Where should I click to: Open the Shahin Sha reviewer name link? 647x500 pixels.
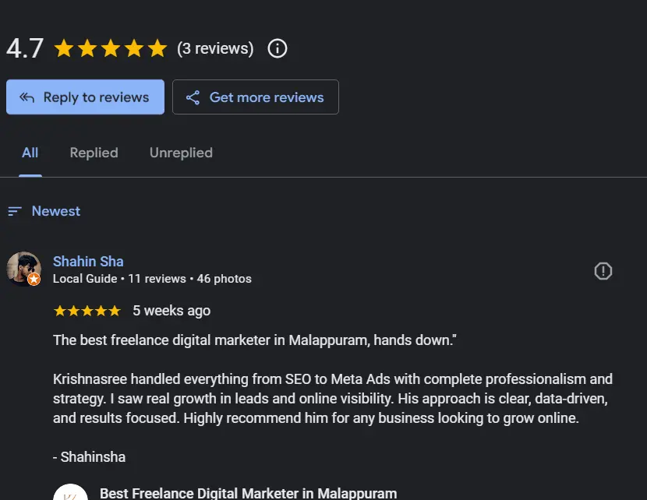[88, 262]
